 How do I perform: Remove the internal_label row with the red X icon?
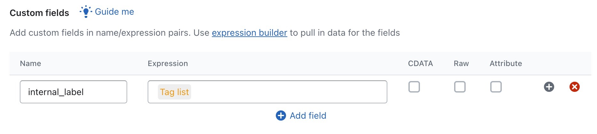pyautogui.click(x=574, y=87)
